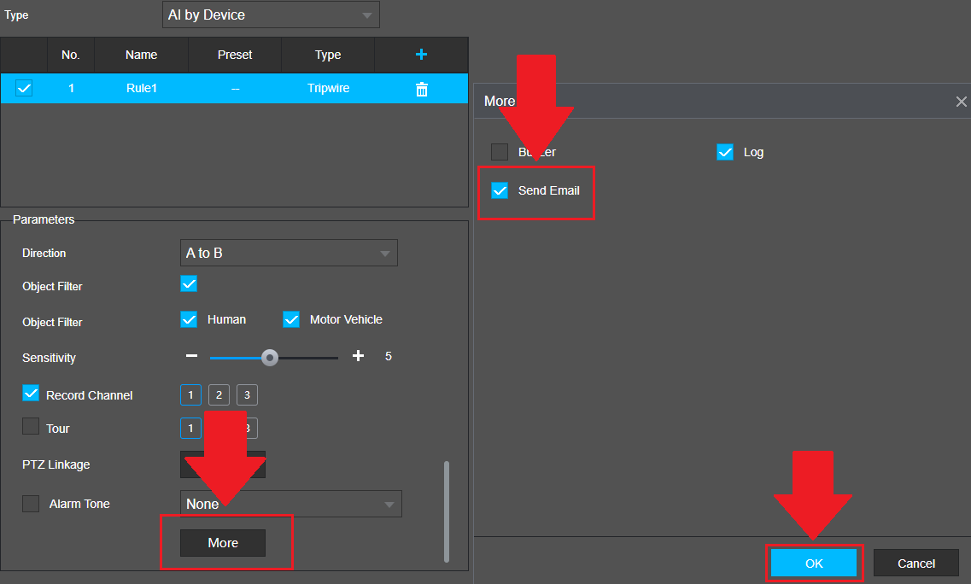Viewport: 971px width, 584px height.
Task: Enable the Tour checkbox
Action: pyautogui.click(x=31, y=426)
